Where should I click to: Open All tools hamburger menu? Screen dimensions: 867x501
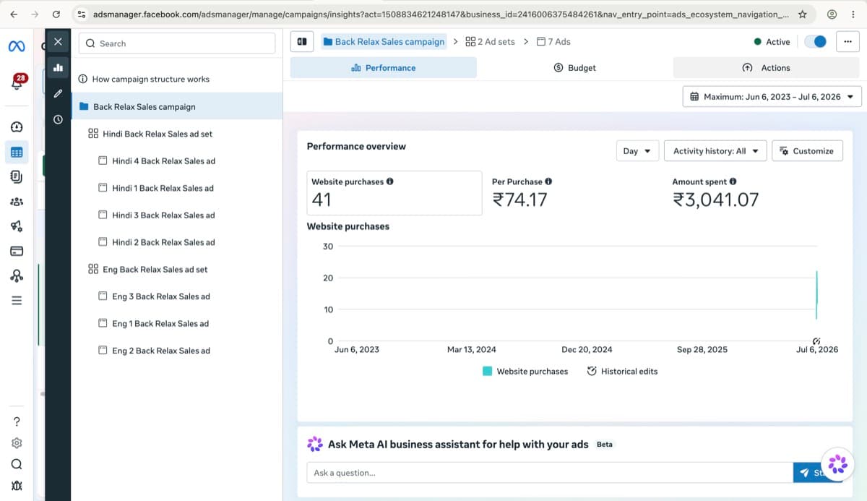(x=17, y=300)
